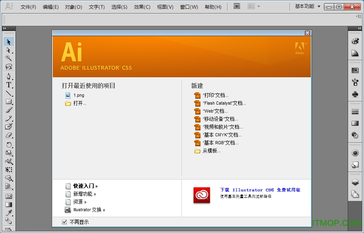This screenshot has width=364, height=233.
Task: Select the Blend tool
Action: pyautogui.click(x=9, y=221)
